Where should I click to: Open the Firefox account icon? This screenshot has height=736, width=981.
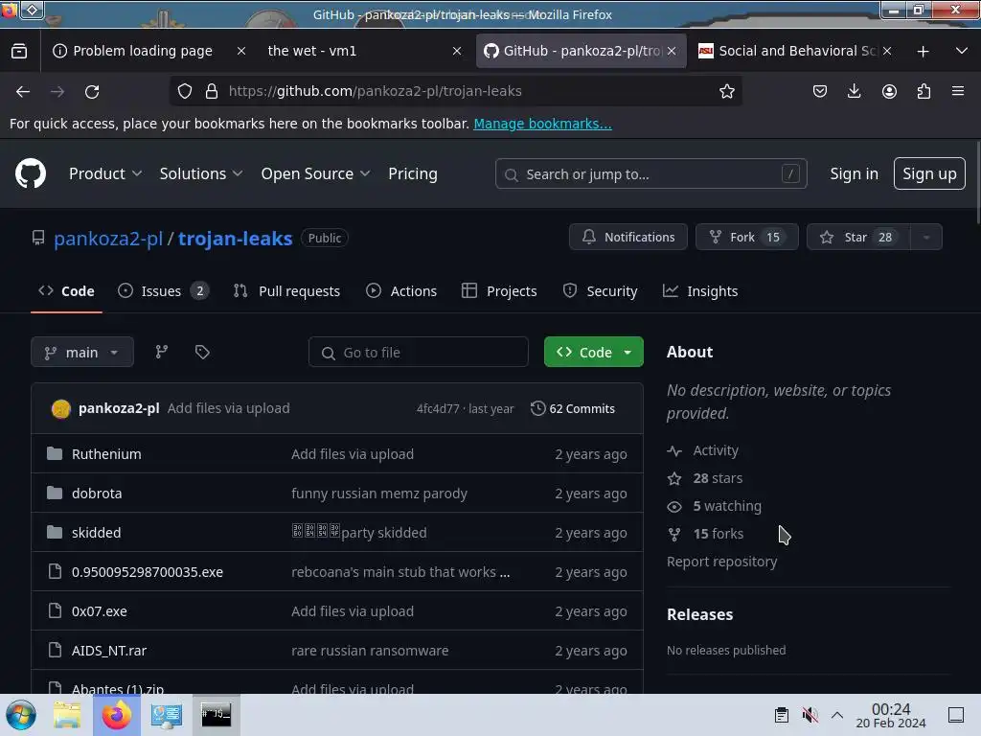889,91
